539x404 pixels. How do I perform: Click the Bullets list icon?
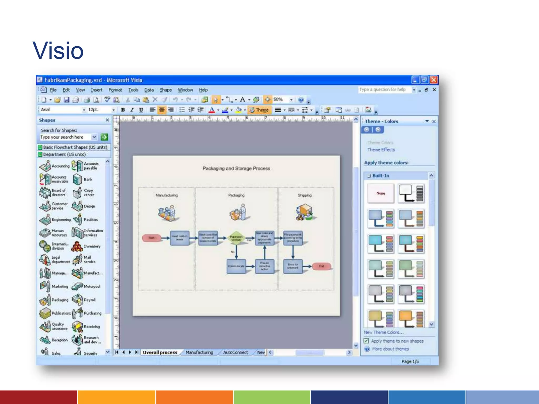[182, 110]
